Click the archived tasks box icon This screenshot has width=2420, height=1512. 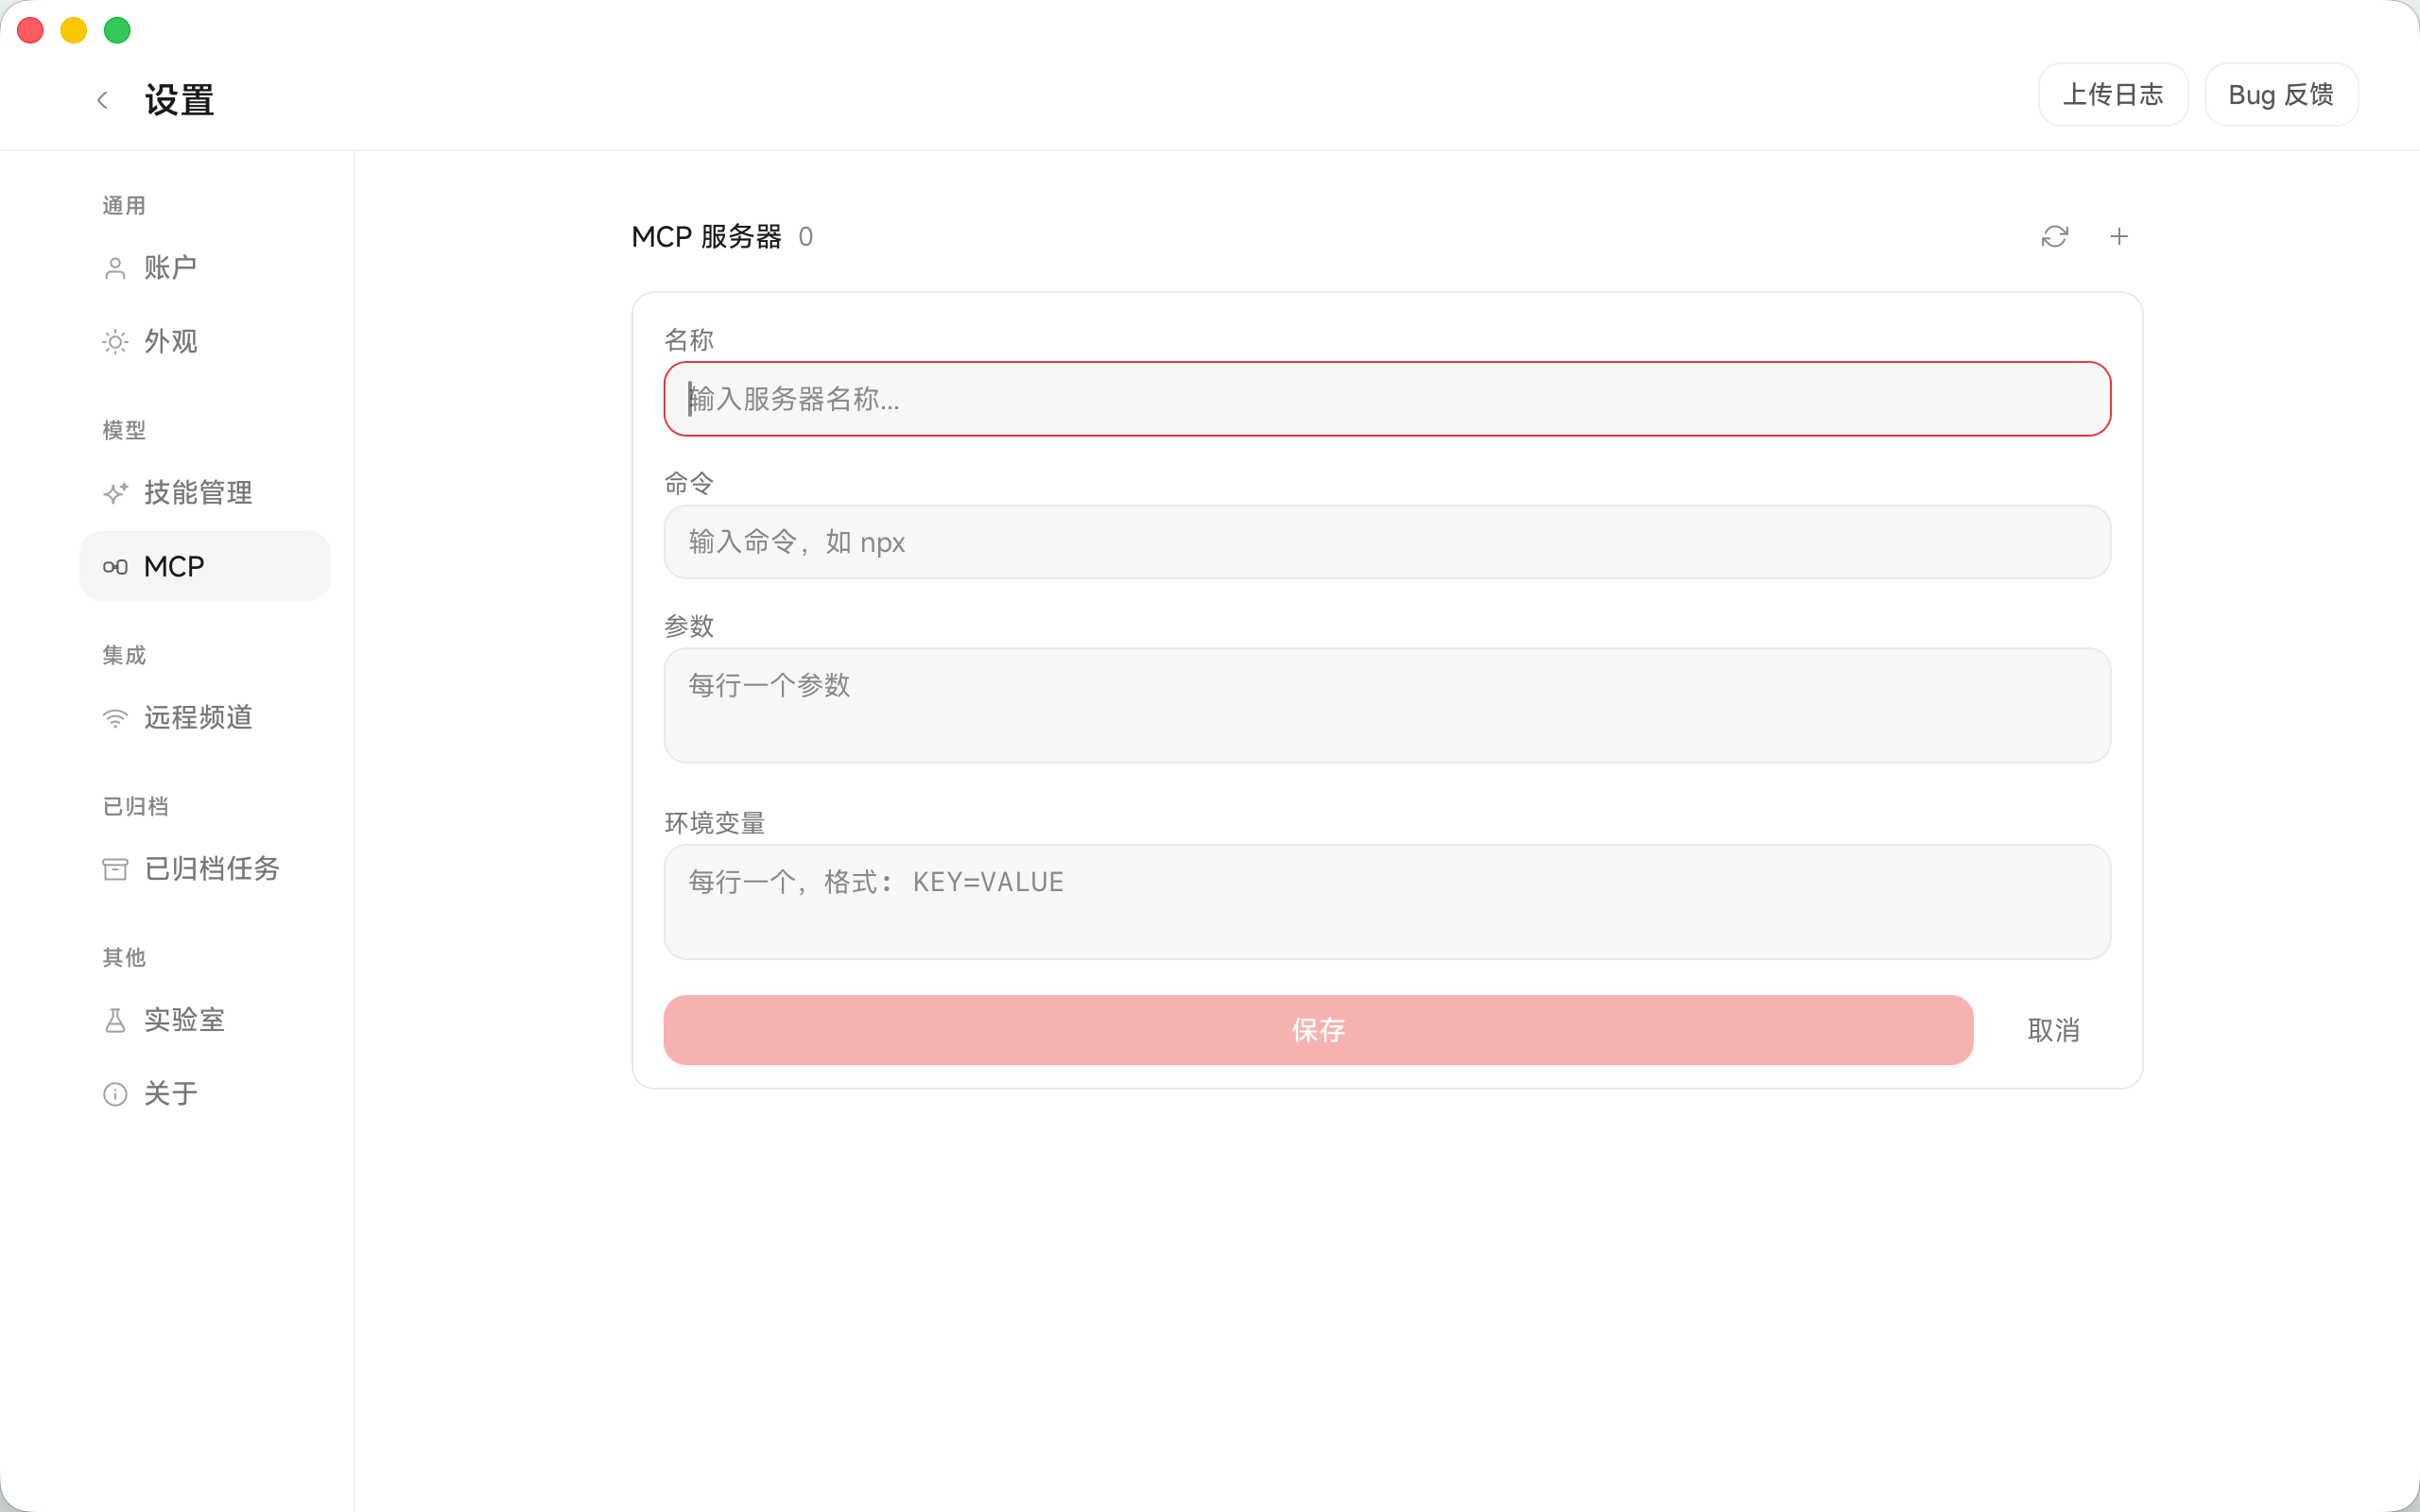[115, 869]
